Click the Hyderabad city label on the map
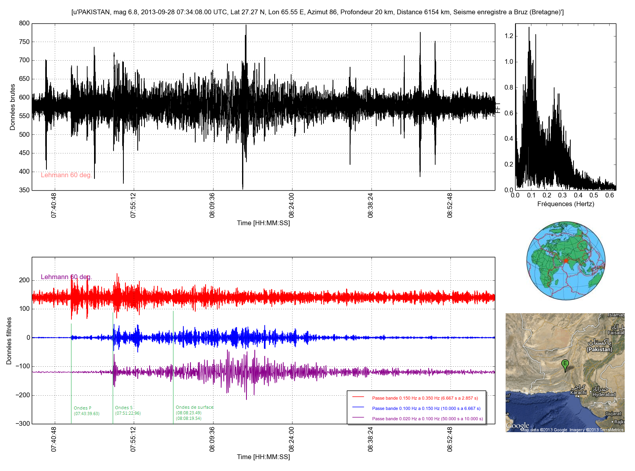 tap(604, 394)
